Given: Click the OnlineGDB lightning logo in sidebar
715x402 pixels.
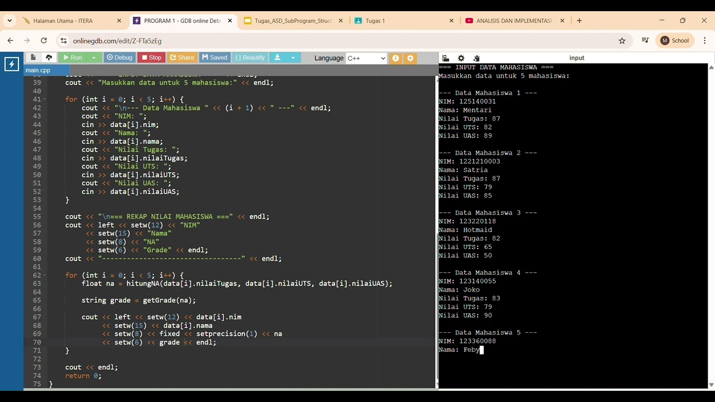Looking at the screenshot, I should click(x=11, y=65).
